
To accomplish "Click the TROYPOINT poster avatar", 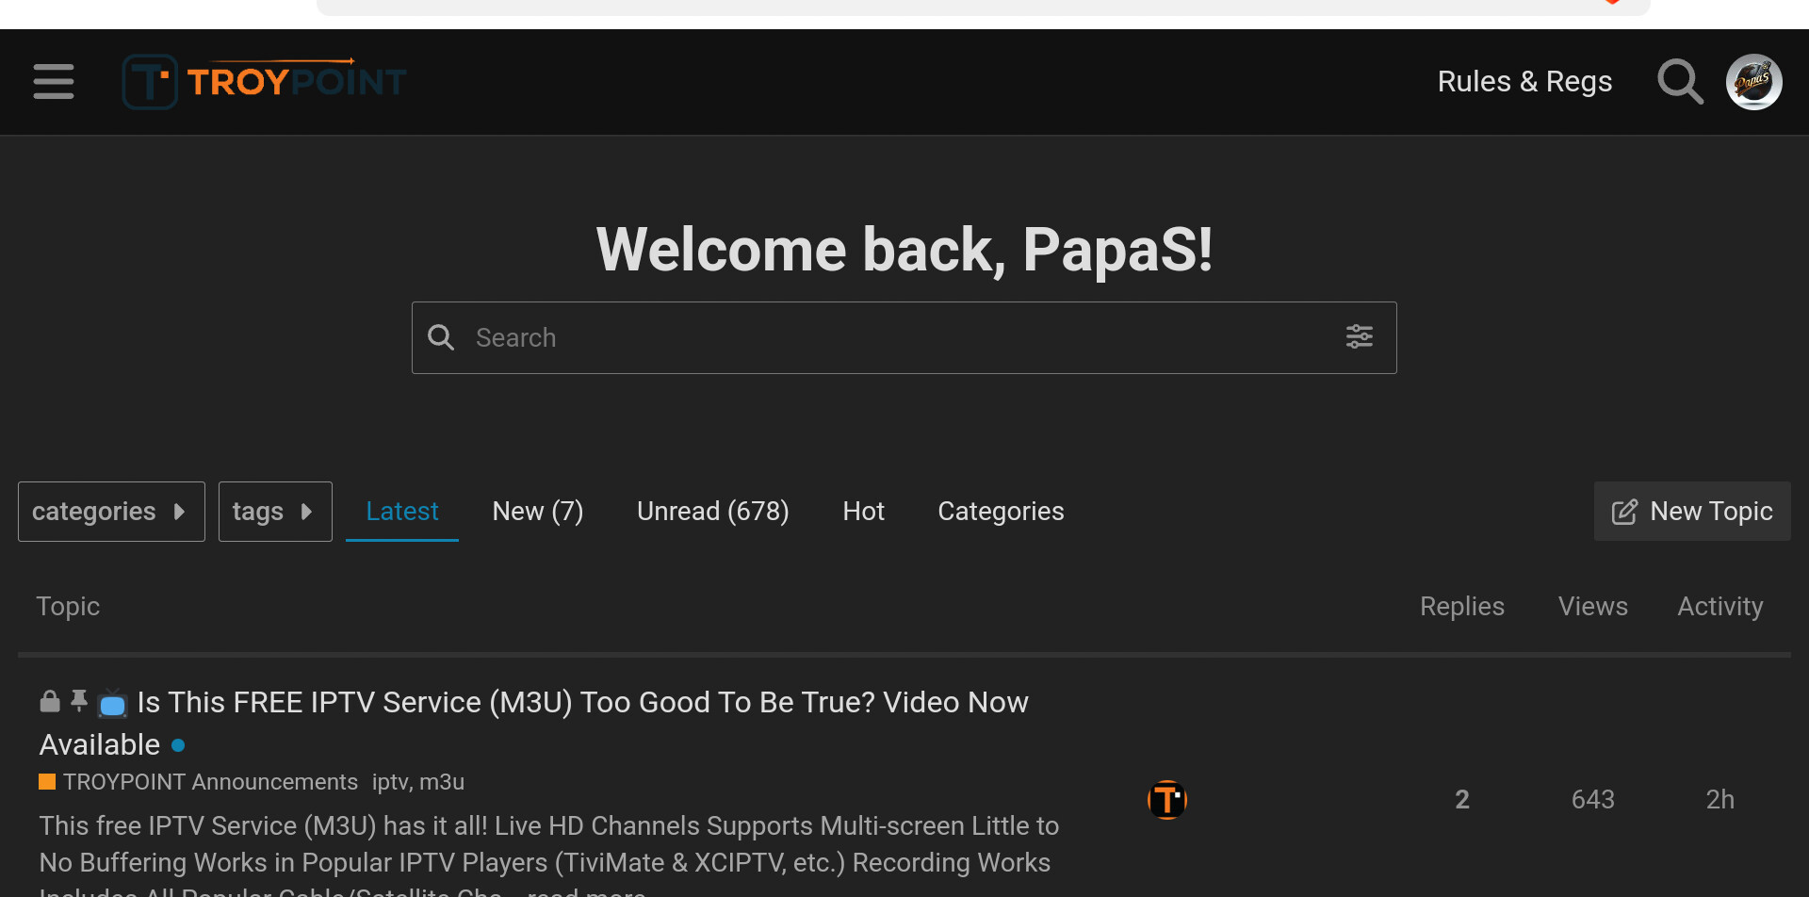I will [1166, 800].
